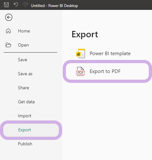Select the highlighted Export sidebar item
152x160 pixels.
click(x=31, y=130)
